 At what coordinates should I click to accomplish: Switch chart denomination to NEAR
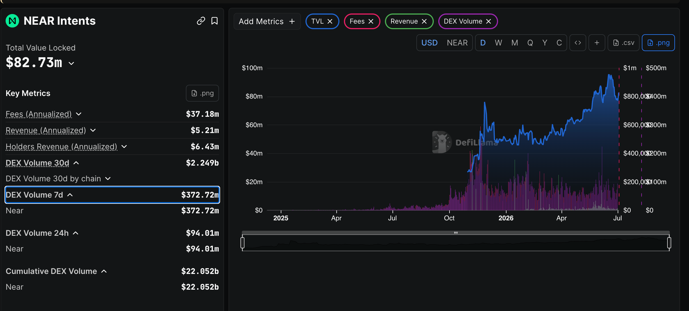click(457, 43)
